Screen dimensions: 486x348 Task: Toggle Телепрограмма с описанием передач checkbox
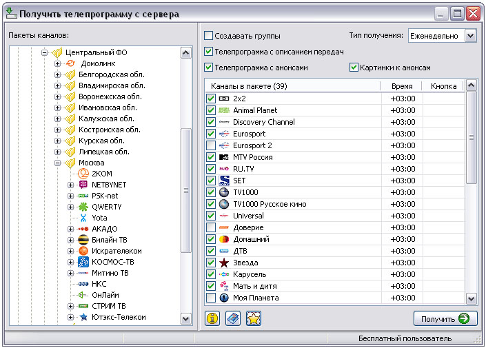208,52
